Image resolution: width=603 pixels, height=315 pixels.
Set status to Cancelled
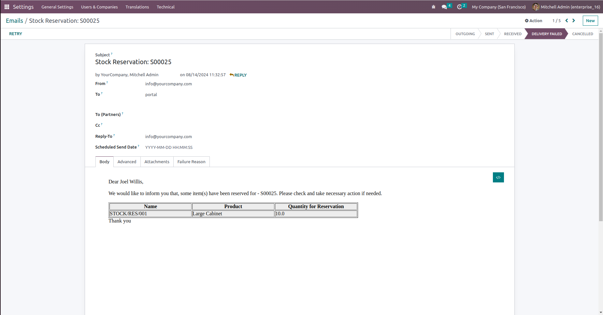[582, 34]
